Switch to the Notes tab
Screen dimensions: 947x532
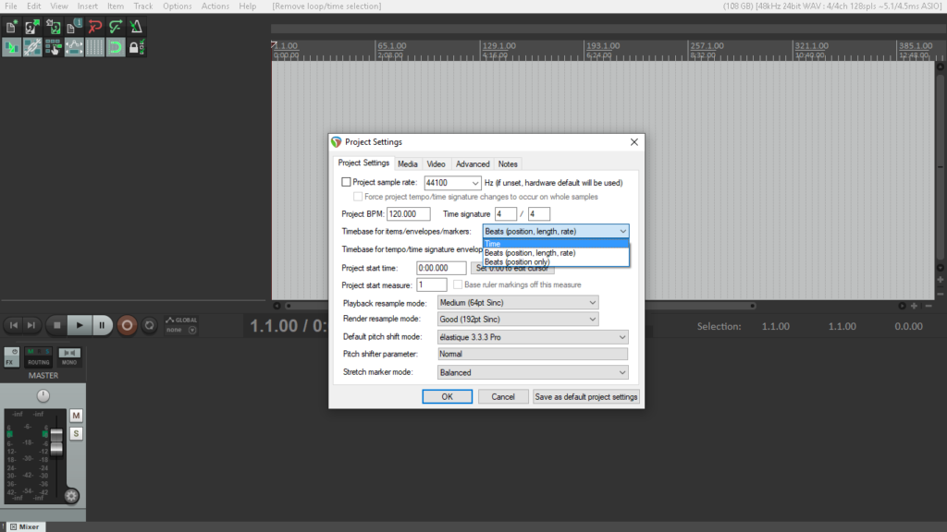pyautogui.click(x=508, y=164)
